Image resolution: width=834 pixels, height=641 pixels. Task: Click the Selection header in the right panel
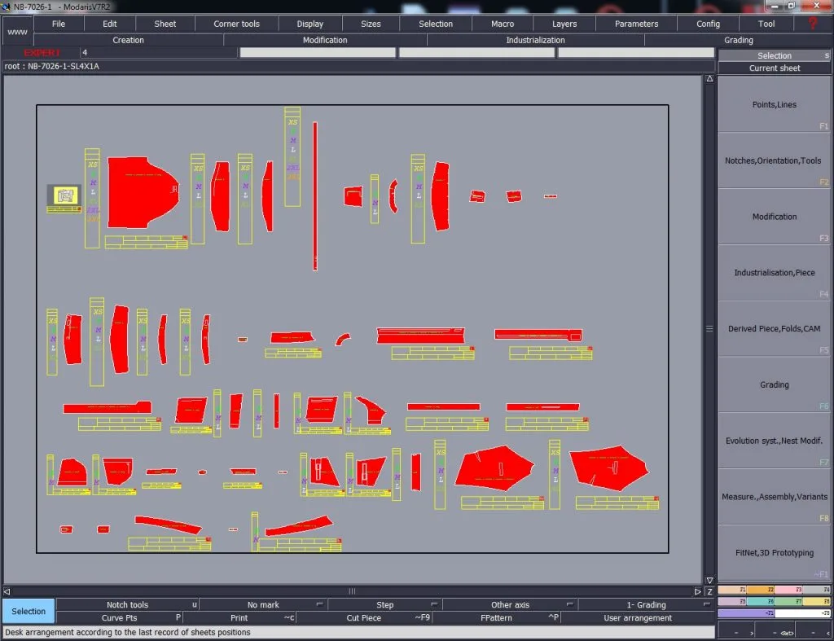point(774,55)
